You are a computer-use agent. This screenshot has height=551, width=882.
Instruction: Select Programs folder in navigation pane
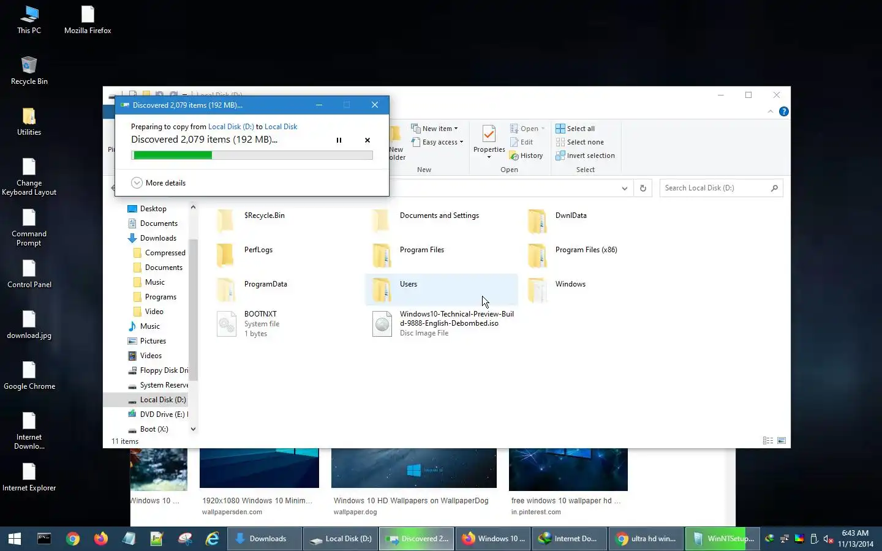155,297
